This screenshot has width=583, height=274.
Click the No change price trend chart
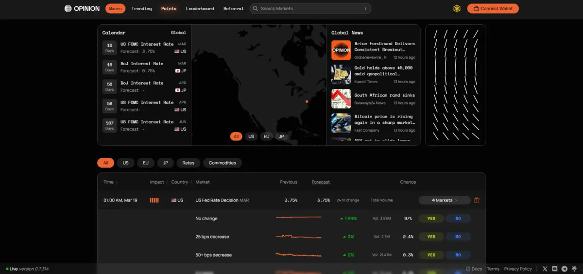(x=298, y=218)
